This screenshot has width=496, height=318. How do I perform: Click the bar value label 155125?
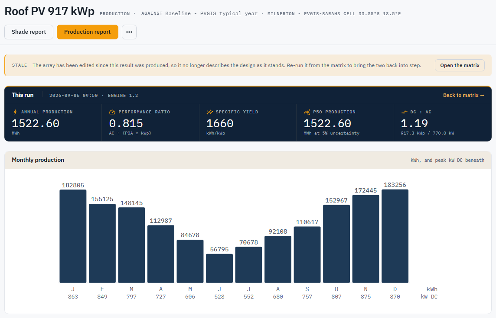[x=102, y=199]
